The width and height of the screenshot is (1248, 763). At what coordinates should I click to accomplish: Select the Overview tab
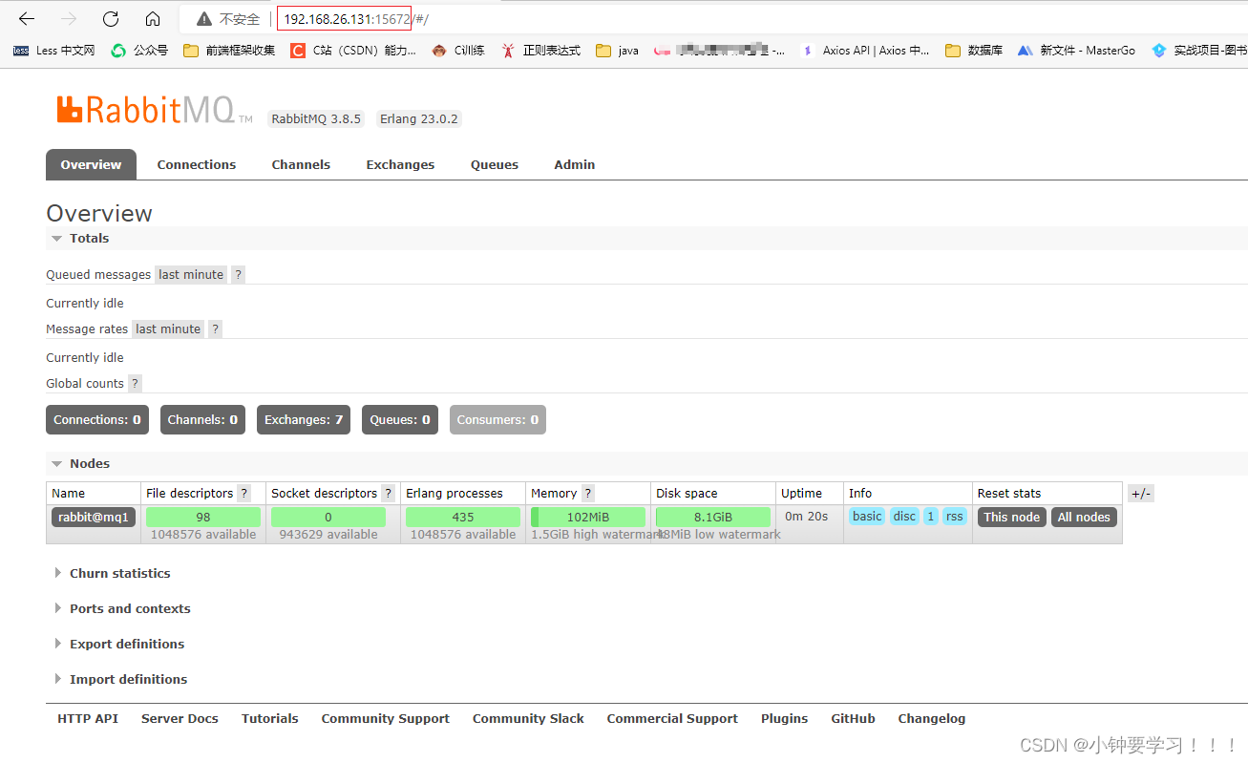(x=91, y=165)
